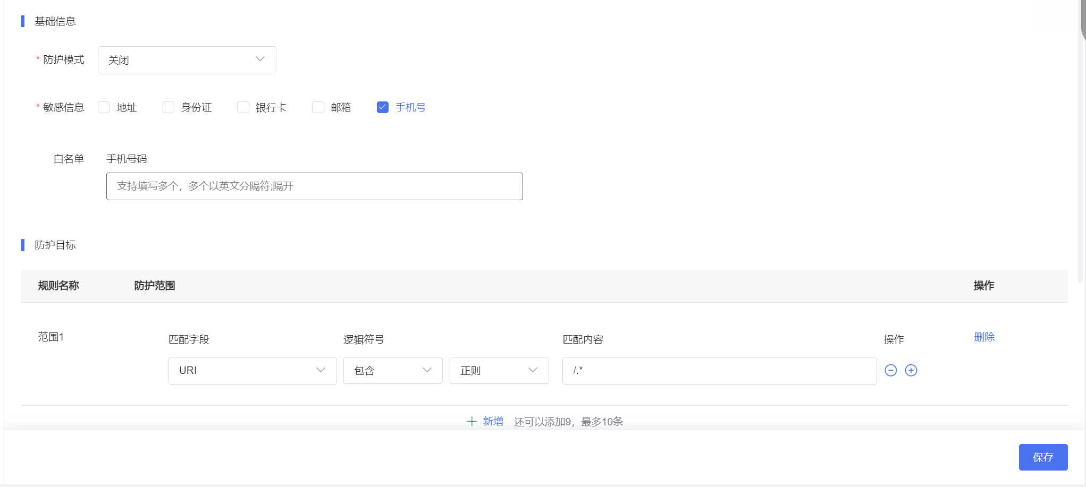Screen dimensions: 1086x487
Task: Open the 包含 logic operator dropdown
Action: [392, 370]
